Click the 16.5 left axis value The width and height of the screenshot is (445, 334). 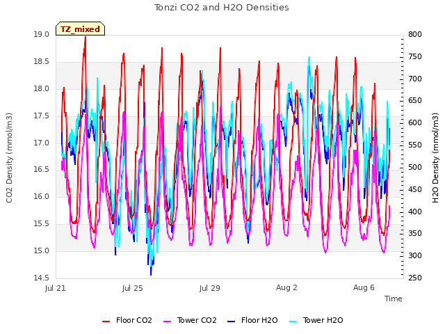(x=42, y=170)
